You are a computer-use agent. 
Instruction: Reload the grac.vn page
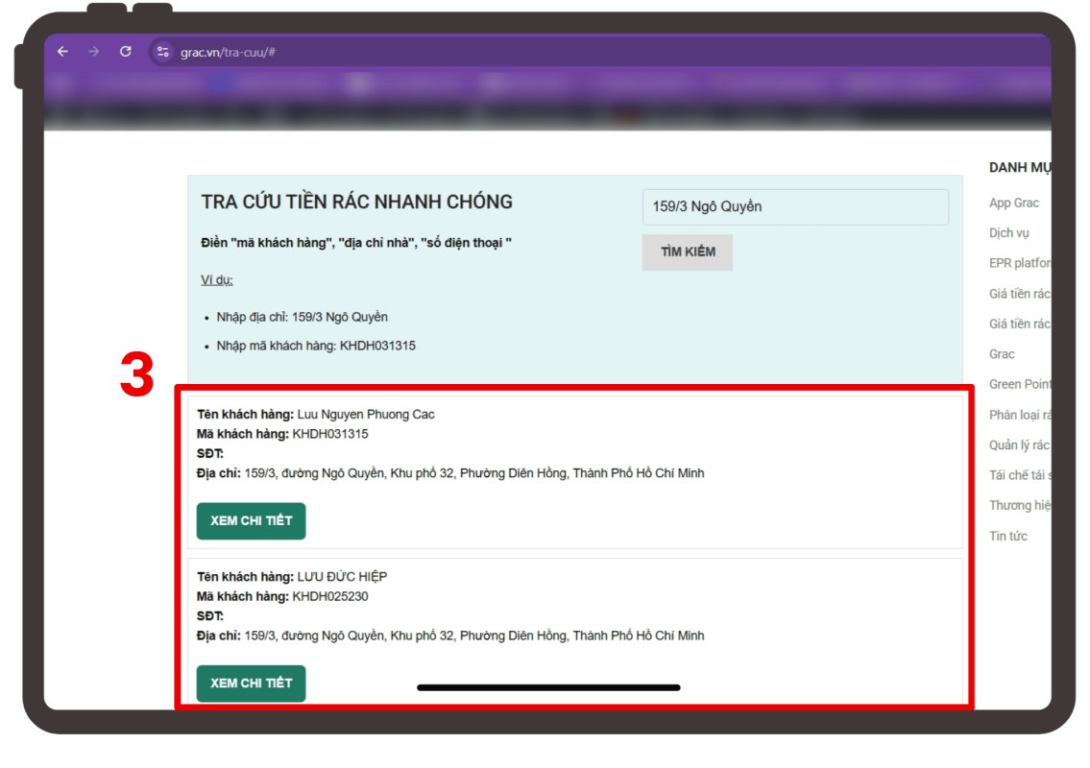tap(125, 52)
